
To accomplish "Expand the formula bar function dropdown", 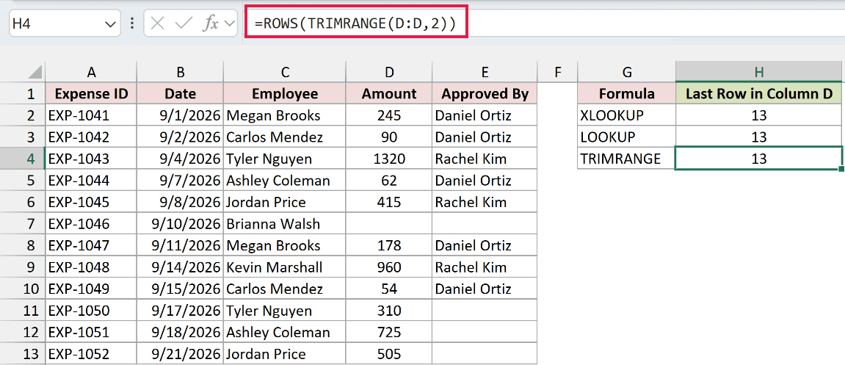I will point(229,24).
